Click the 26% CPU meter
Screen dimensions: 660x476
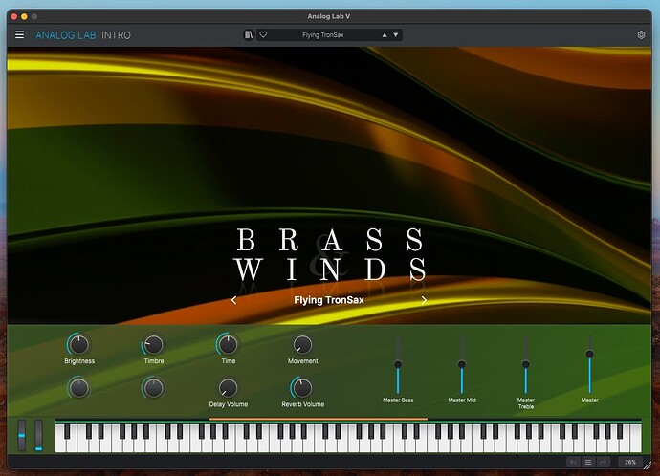pos(630,462)
